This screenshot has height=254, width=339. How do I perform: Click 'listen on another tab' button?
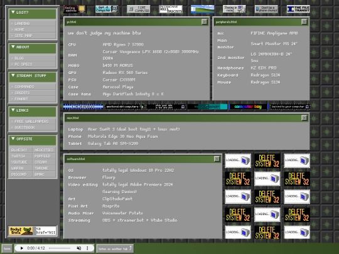[x=115, y=248]
